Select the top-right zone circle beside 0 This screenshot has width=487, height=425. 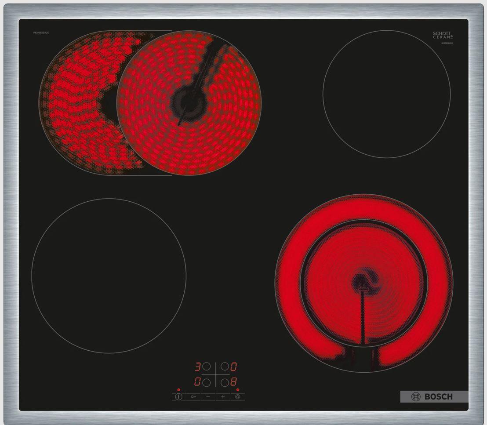pyautogui.click(x=225, y=367)
